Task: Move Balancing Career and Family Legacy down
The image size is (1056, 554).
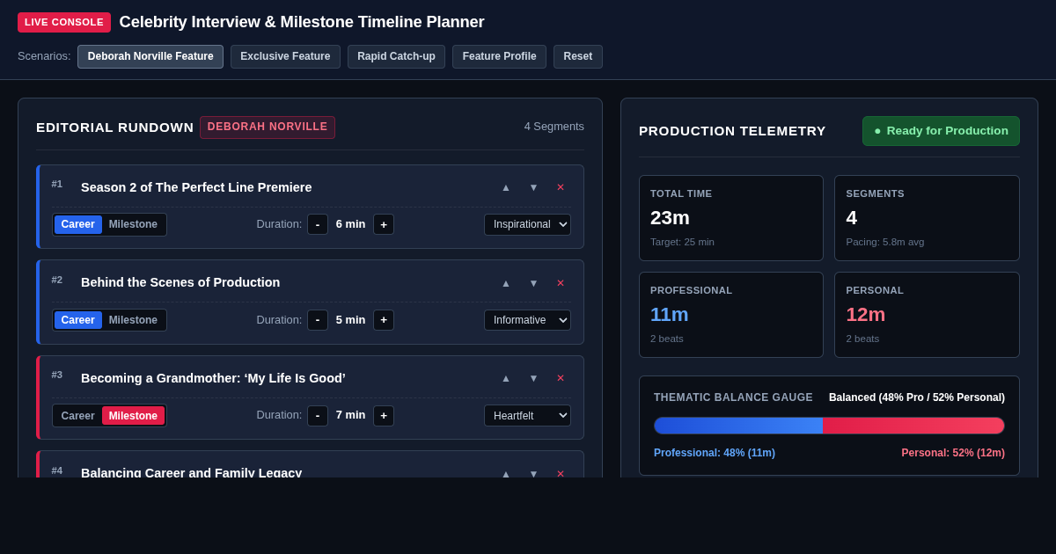Action: (x=533, y=473)
